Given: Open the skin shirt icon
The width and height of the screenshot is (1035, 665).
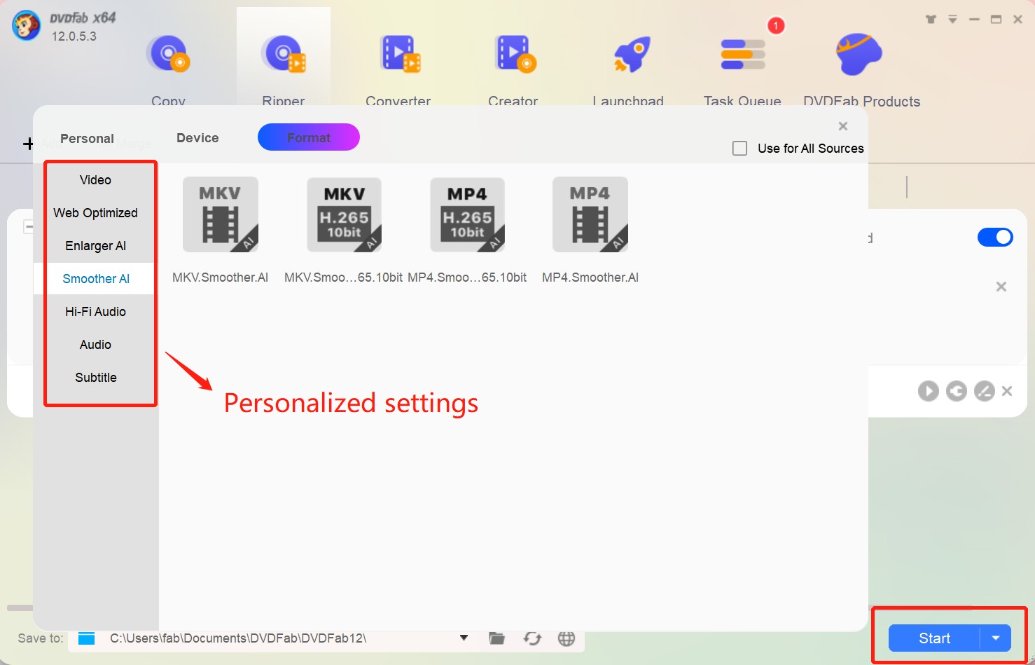Looking at the screenshot, I should tap(931, 20).
